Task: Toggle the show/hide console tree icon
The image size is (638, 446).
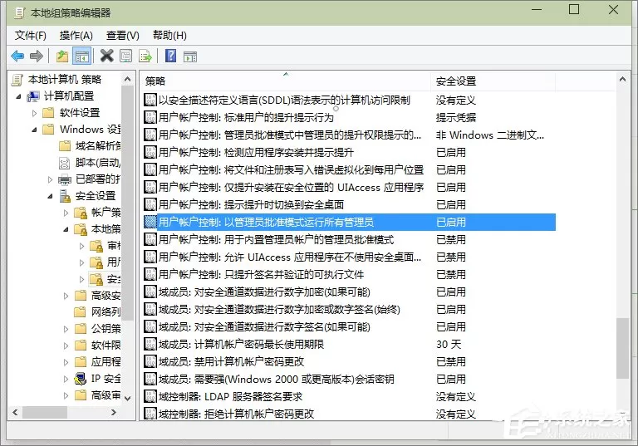Action: 81,56
